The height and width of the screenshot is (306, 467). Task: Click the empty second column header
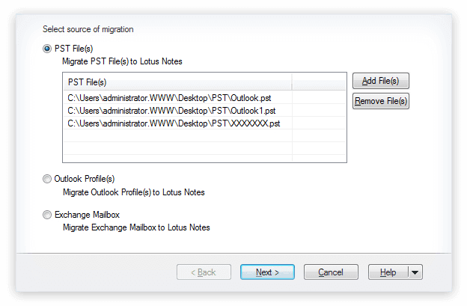coord(319,82)
